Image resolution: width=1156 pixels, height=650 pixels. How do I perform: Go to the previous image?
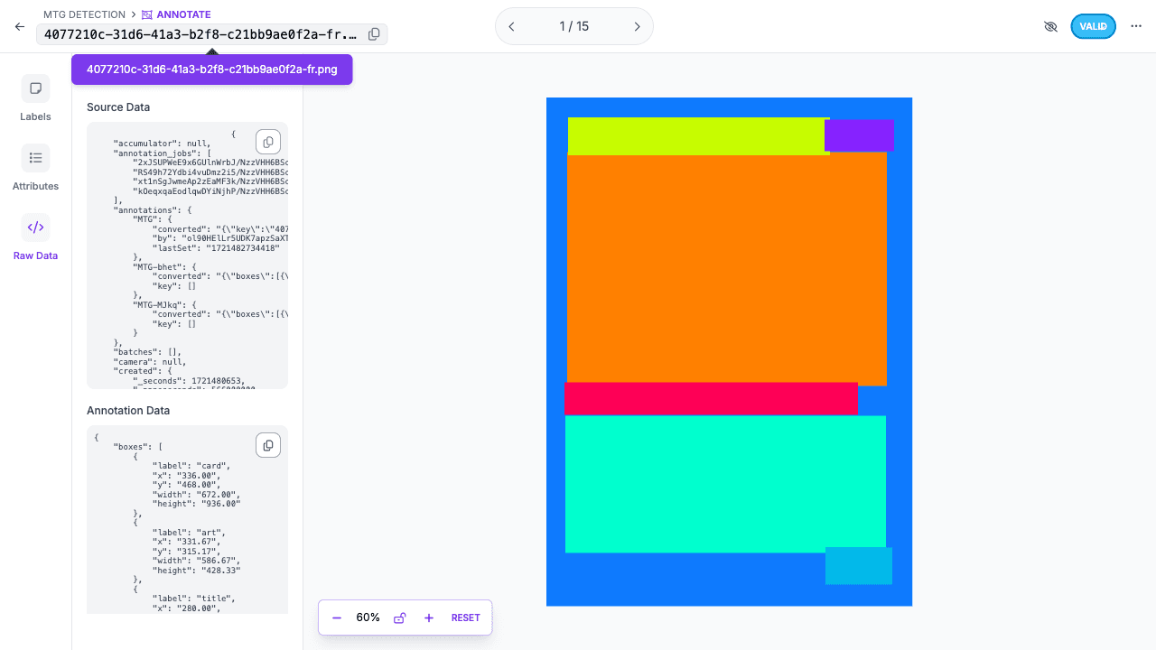click(512, 27)
